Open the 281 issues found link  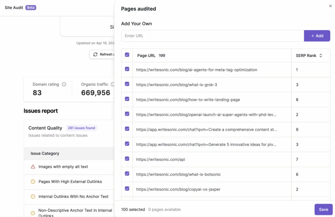tap(81, 128)
